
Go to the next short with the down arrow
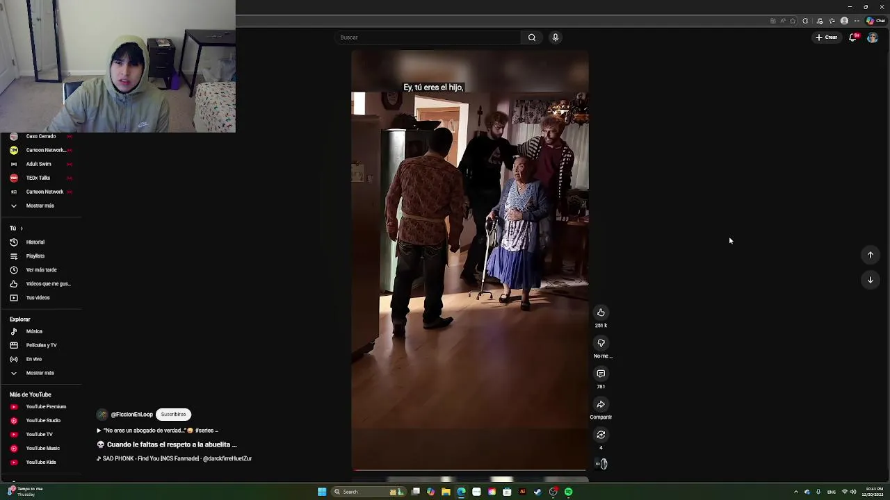point(870,280)
